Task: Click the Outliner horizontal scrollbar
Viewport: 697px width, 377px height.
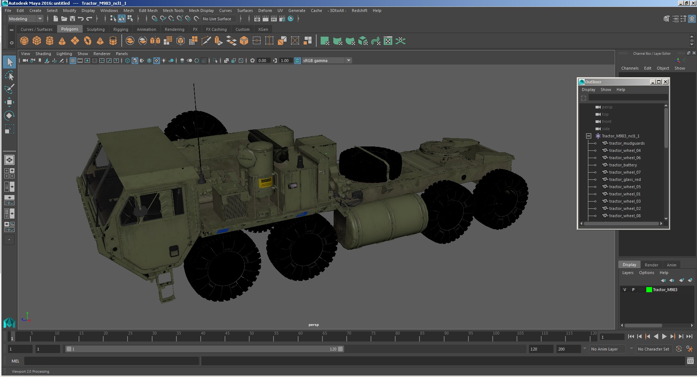Action: [622, 224]
